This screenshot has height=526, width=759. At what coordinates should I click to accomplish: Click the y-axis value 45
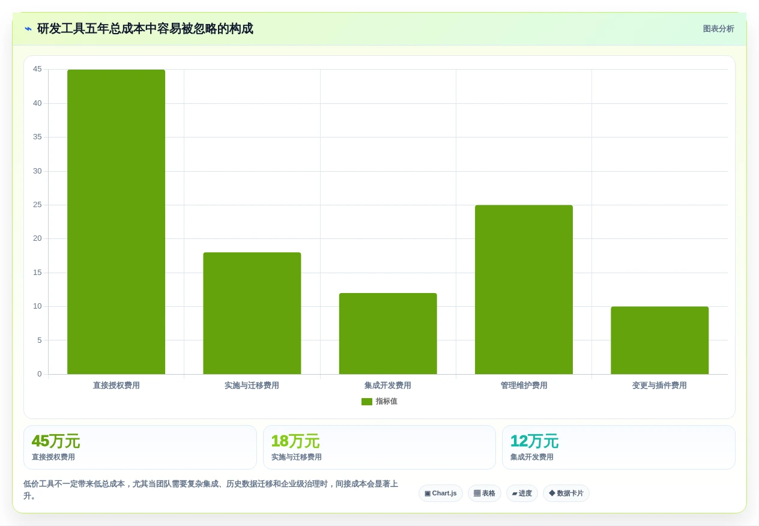tap(37, 69)
